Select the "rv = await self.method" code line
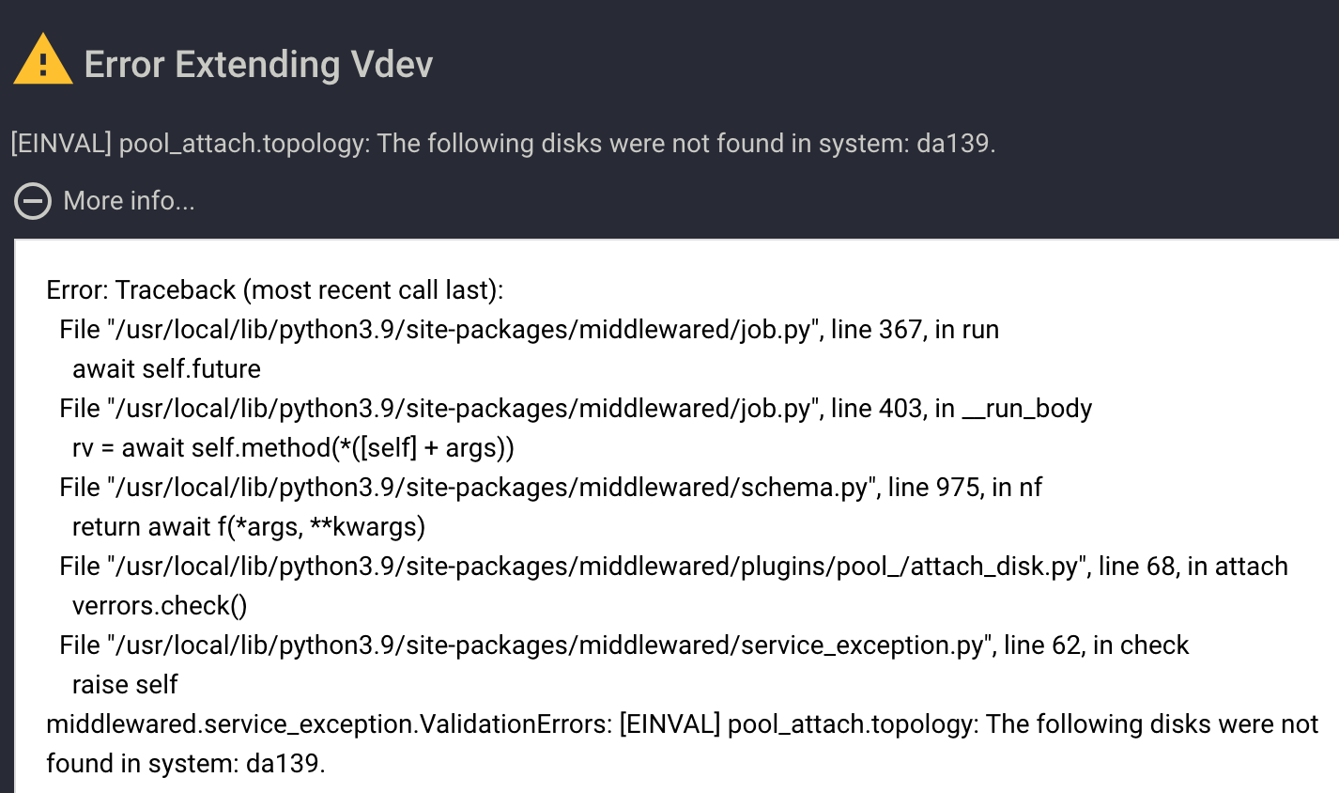 click(x=293, y=448)
